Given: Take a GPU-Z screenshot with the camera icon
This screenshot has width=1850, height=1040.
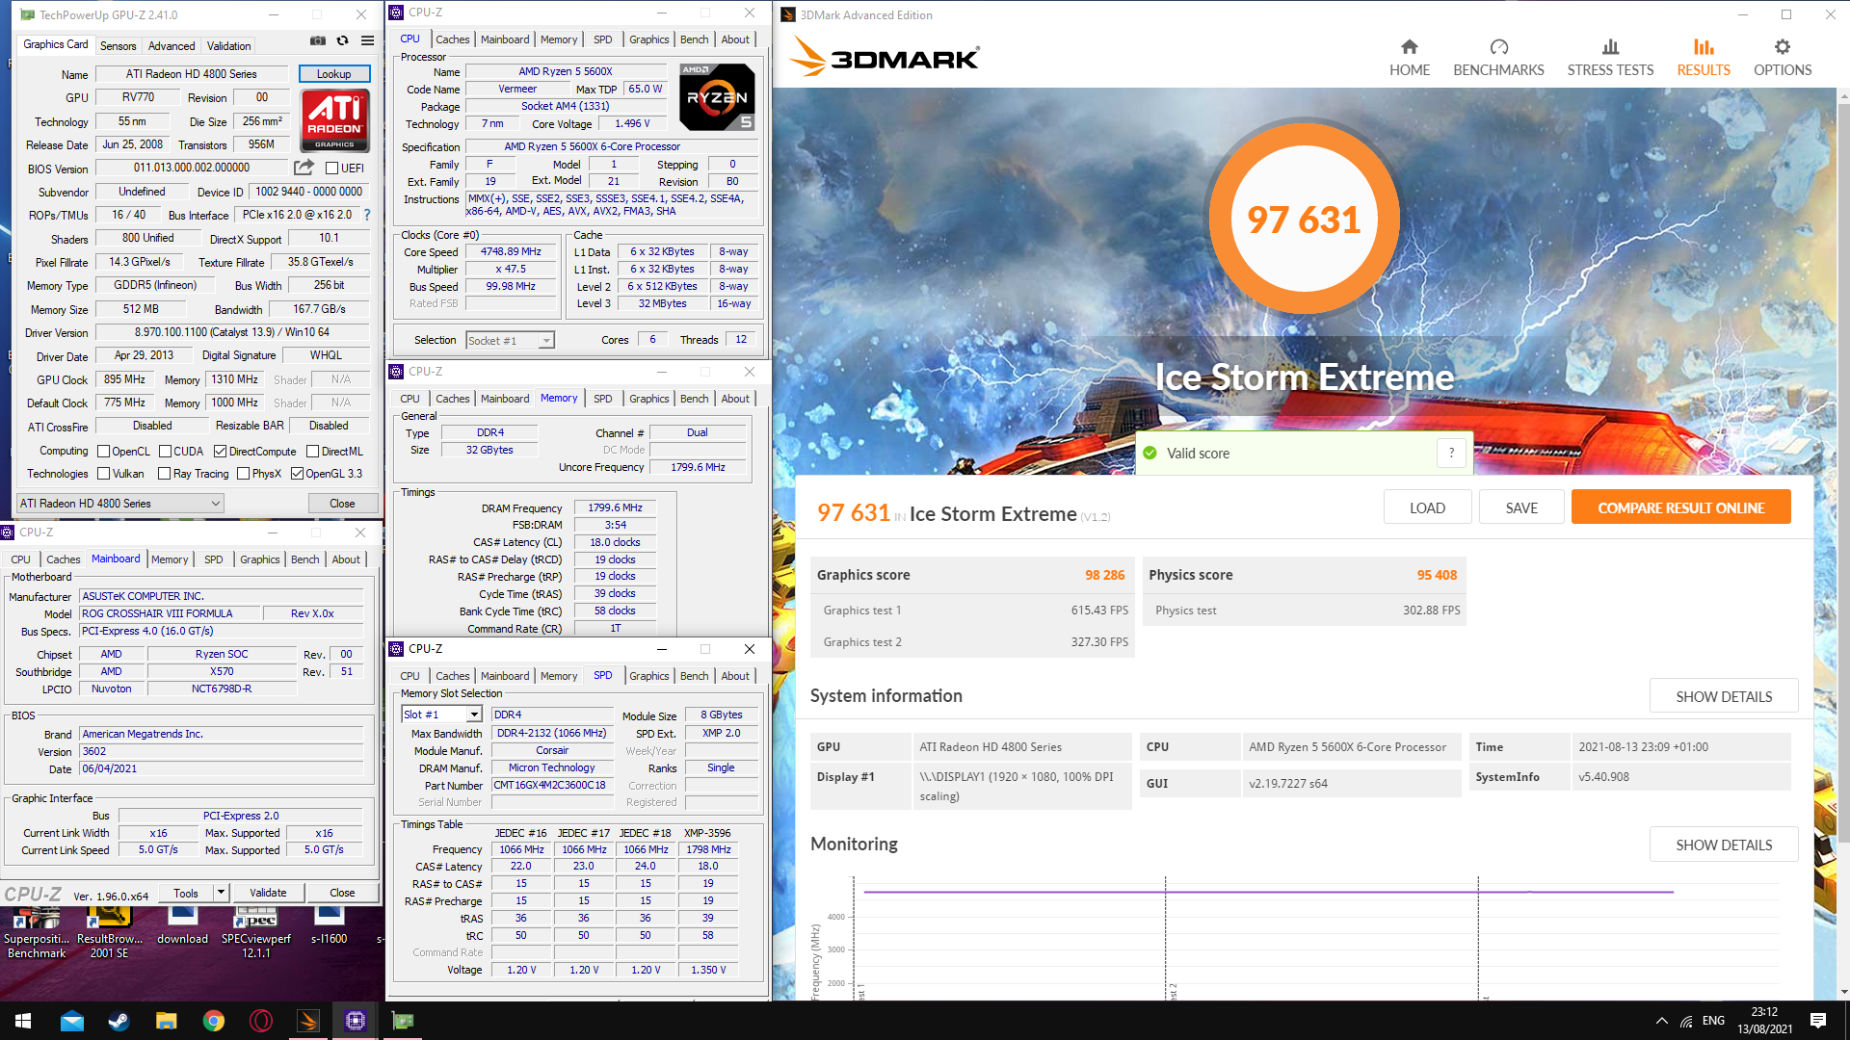Looking at the screenshot, I should (317, 40).
